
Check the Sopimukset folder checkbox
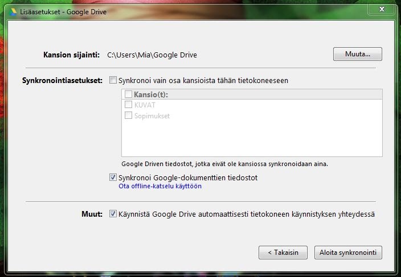pos(128,116)
